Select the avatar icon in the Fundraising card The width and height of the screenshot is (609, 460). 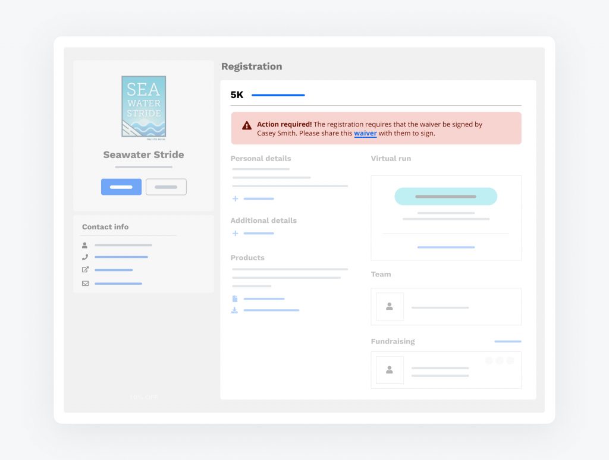pos(390,370)
